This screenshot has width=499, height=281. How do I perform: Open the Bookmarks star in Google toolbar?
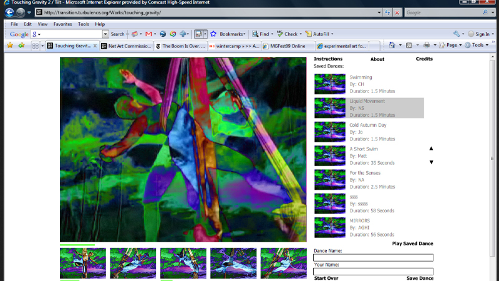pos(213,34)
